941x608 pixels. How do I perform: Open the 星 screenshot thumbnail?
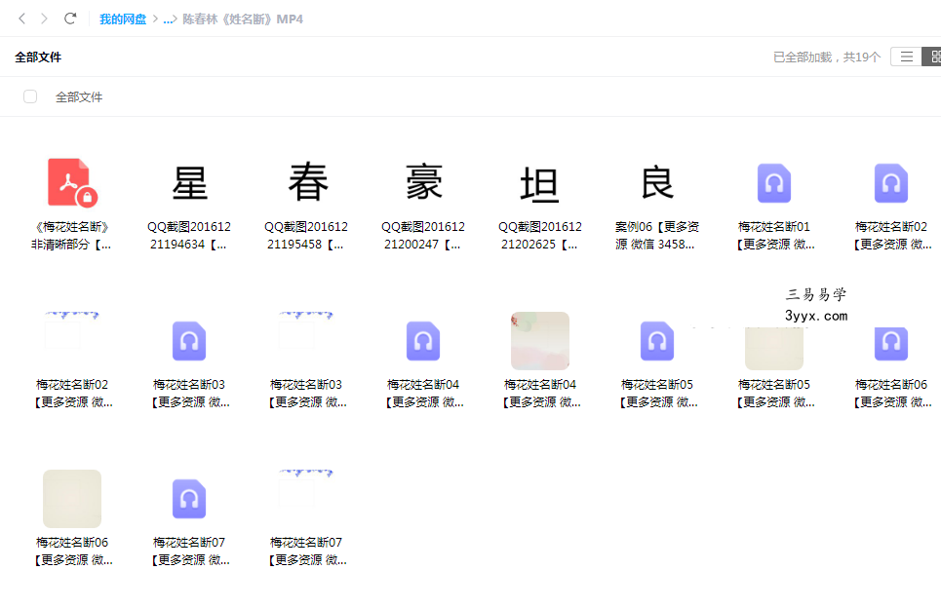[x=189, y=183]
